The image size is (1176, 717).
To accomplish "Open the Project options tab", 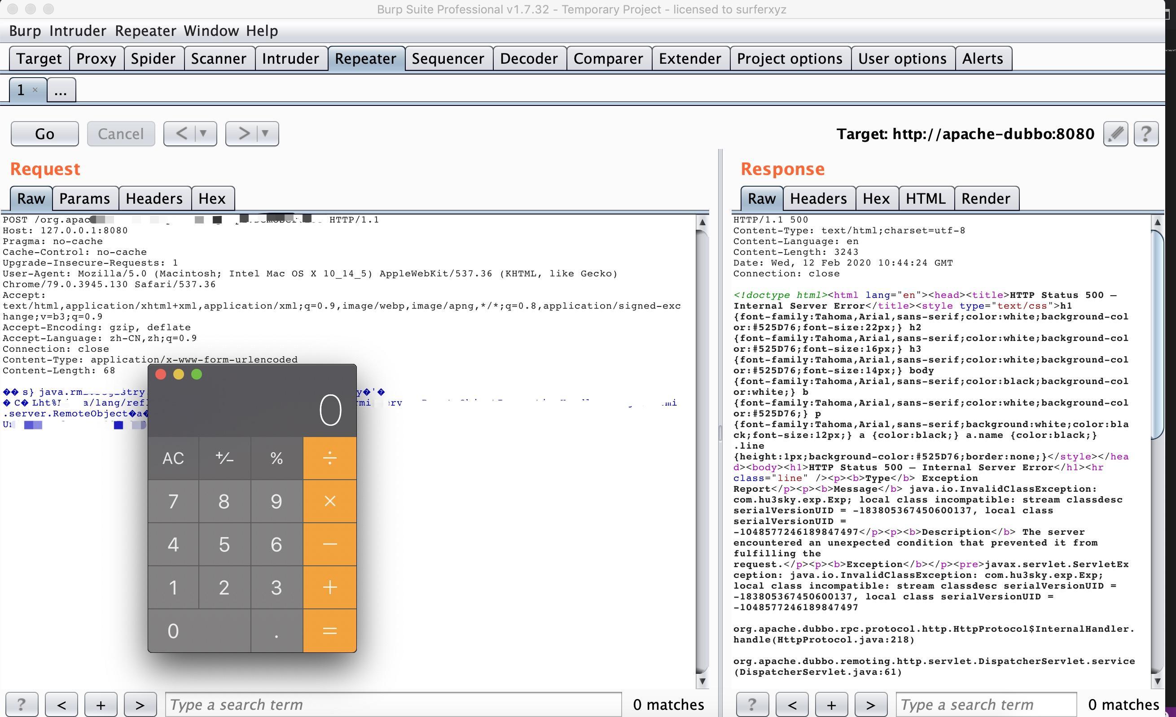I will [x=790, y=59].
